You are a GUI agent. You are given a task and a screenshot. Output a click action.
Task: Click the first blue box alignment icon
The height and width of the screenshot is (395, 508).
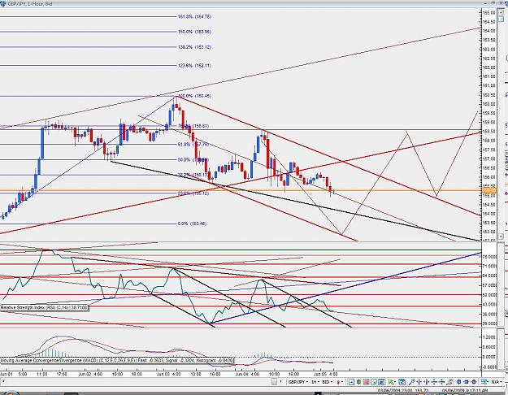coord(458,382)
